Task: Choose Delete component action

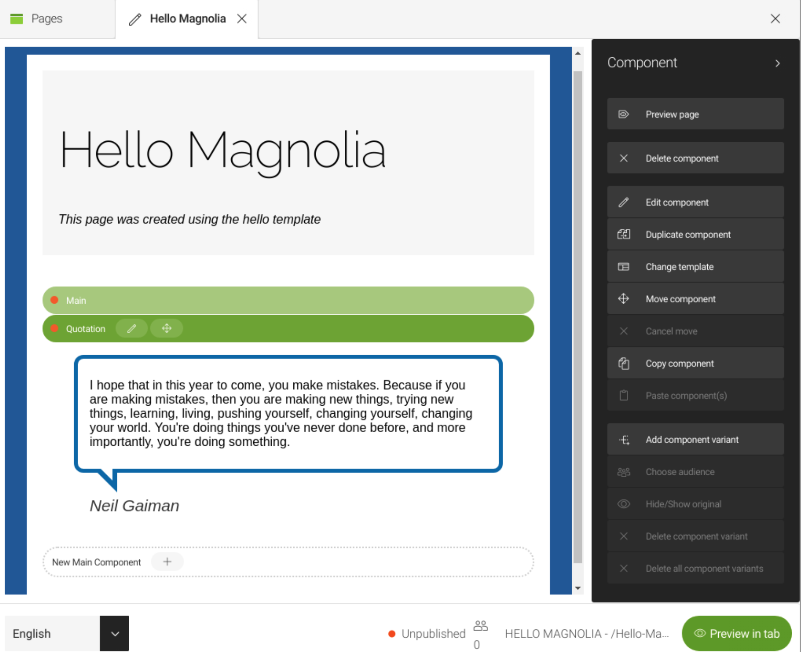Action: 695,158
